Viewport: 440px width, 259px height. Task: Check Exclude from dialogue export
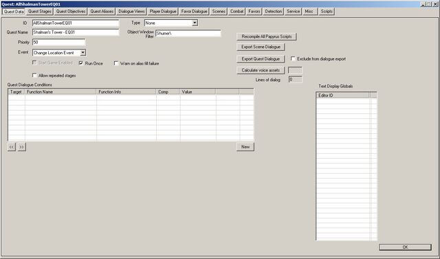[294, 59]
